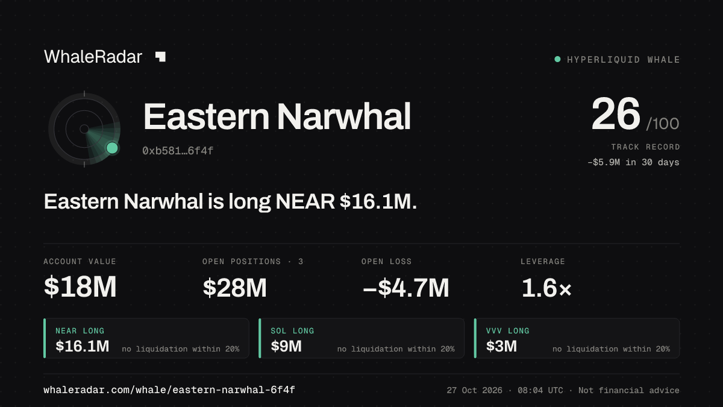723x407 pixels.
Task: Click the $3M value in VVV card
Action: point(502,346)
